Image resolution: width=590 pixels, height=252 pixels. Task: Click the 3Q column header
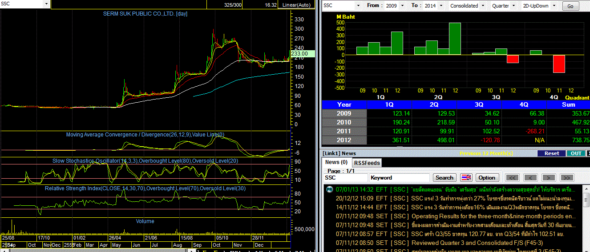[479, 104]
